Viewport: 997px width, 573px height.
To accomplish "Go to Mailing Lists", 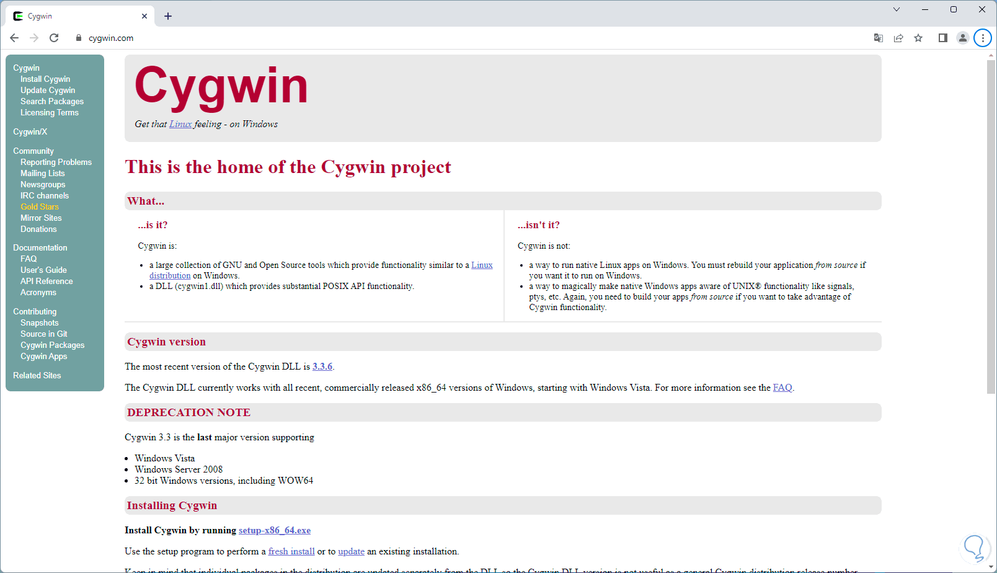I will pyautogui.click(x=43, y=174).
